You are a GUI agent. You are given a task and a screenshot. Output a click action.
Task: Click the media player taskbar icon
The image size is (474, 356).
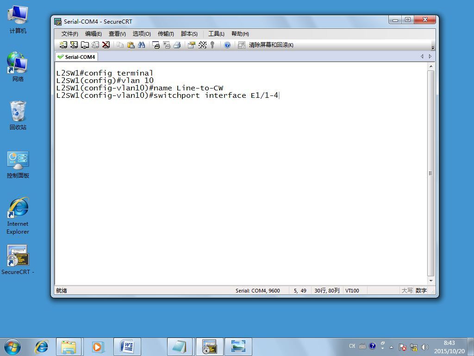[x=98, y=347]
